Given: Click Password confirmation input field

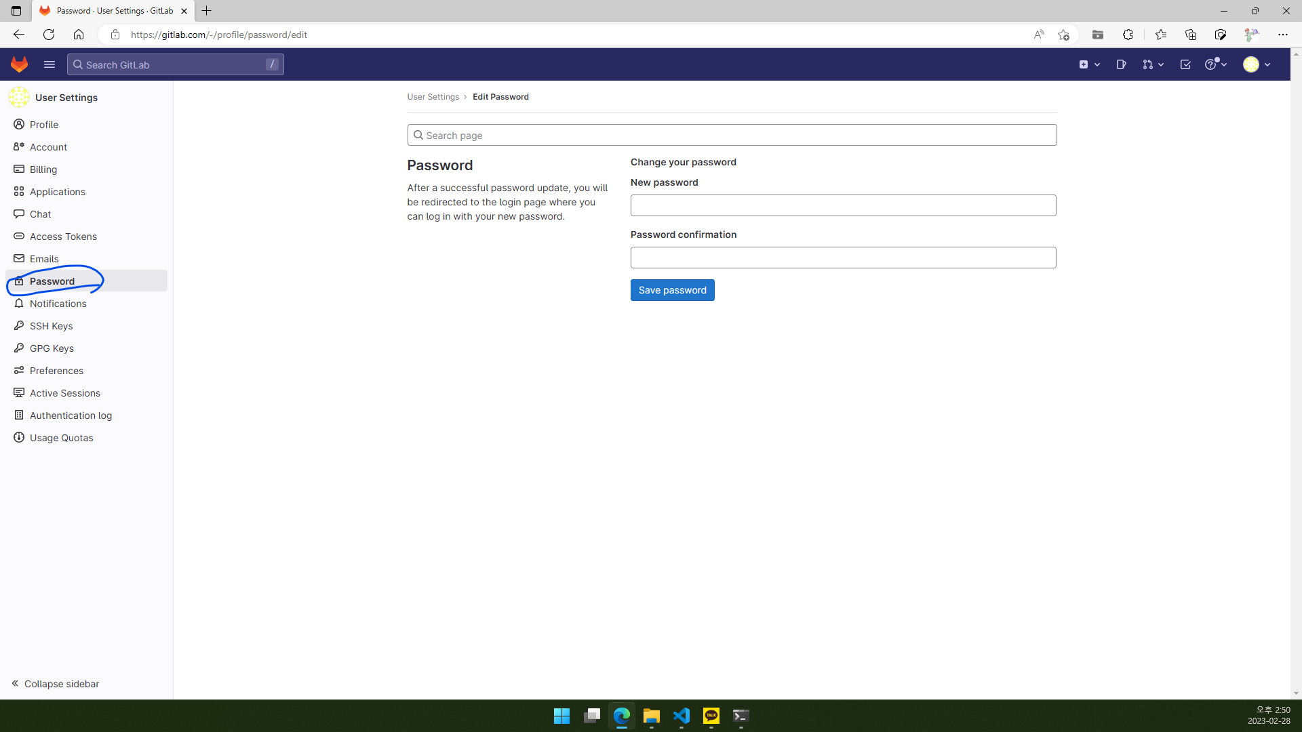Looking at the screenshot, I should 844,258.
